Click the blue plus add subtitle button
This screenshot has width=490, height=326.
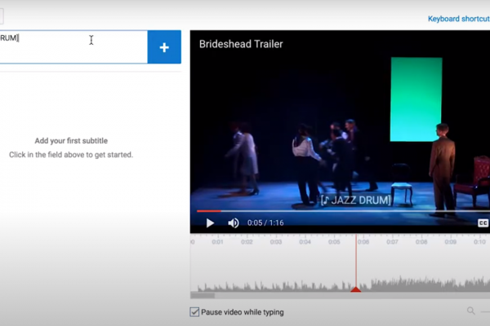(x=164, y=47)
